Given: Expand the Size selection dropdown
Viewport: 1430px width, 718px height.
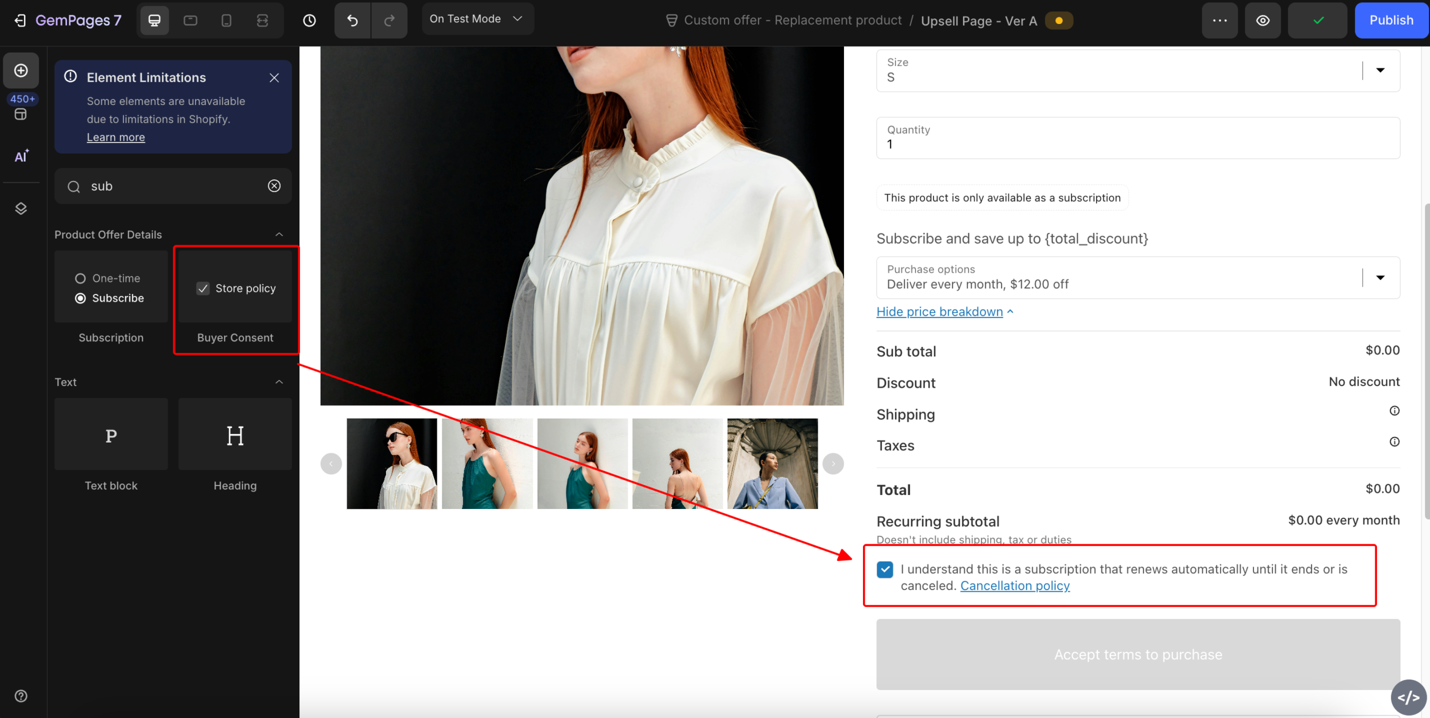Looking at the screenshot, I should tap(1380, 70).
